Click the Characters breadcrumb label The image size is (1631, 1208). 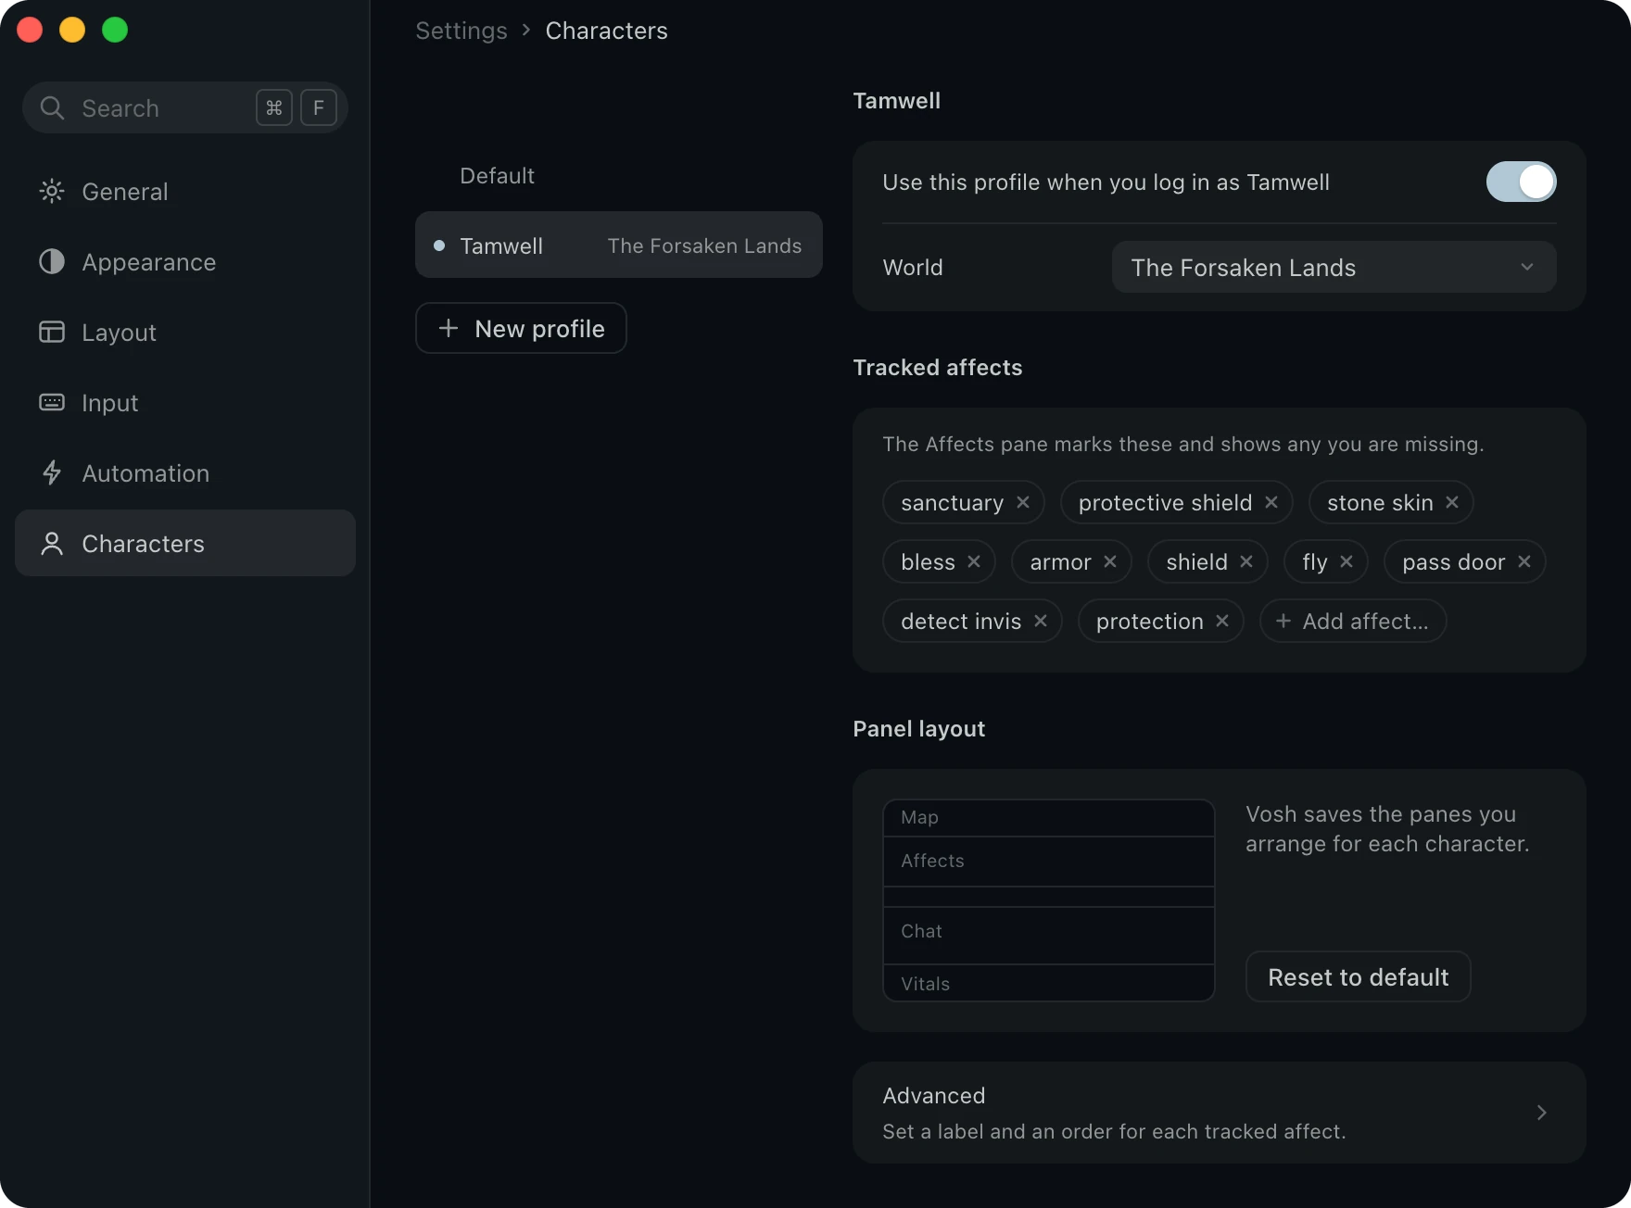pyautogui.click(x=606, y=31)
